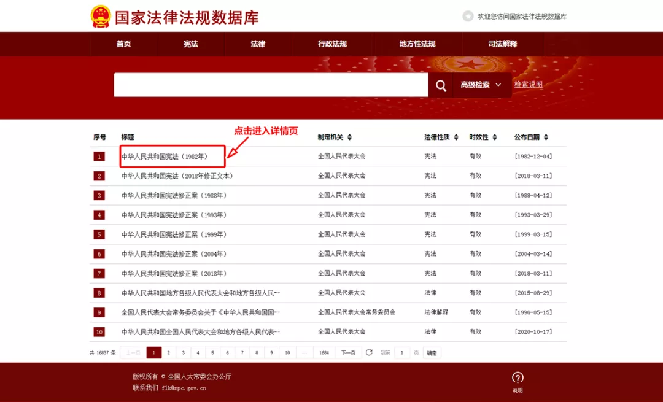The height and width of the screenshot is (402, 663).
Task: Expand the 高级检索 dropdown
Action: tap(481, 85)
